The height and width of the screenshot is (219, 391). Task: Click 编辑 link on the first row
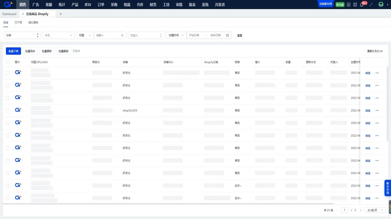click(x=368, y=73)
